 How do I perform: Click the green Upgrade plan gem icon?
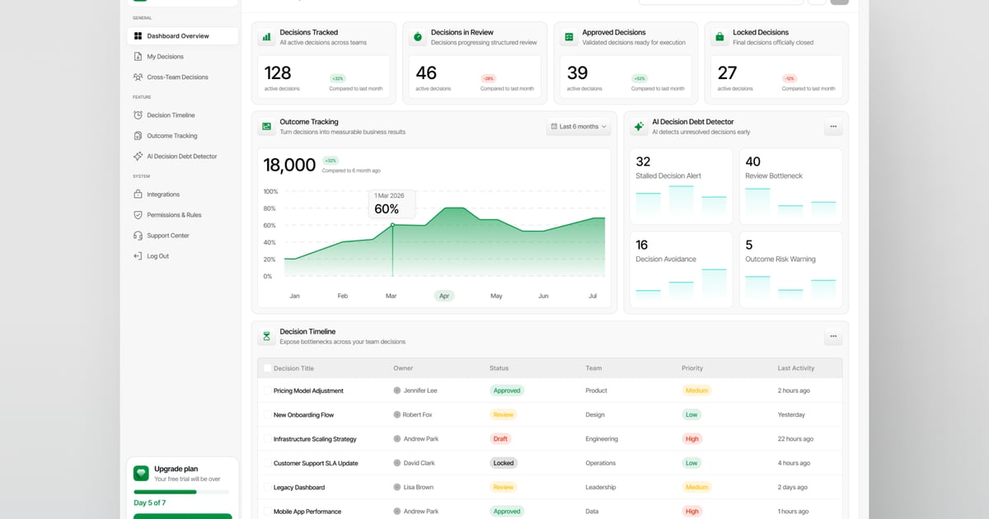141,473
